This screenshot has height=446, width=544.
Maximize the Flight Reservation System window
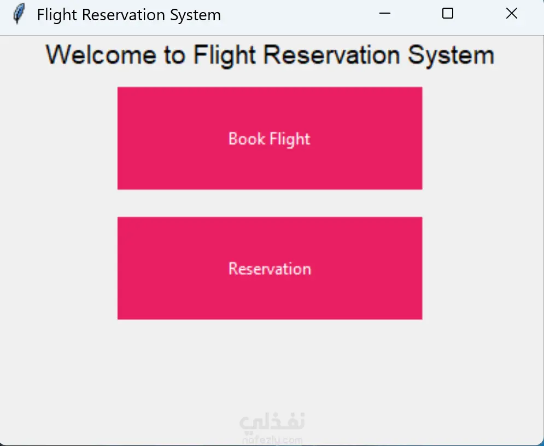click(x=447, y=14)
